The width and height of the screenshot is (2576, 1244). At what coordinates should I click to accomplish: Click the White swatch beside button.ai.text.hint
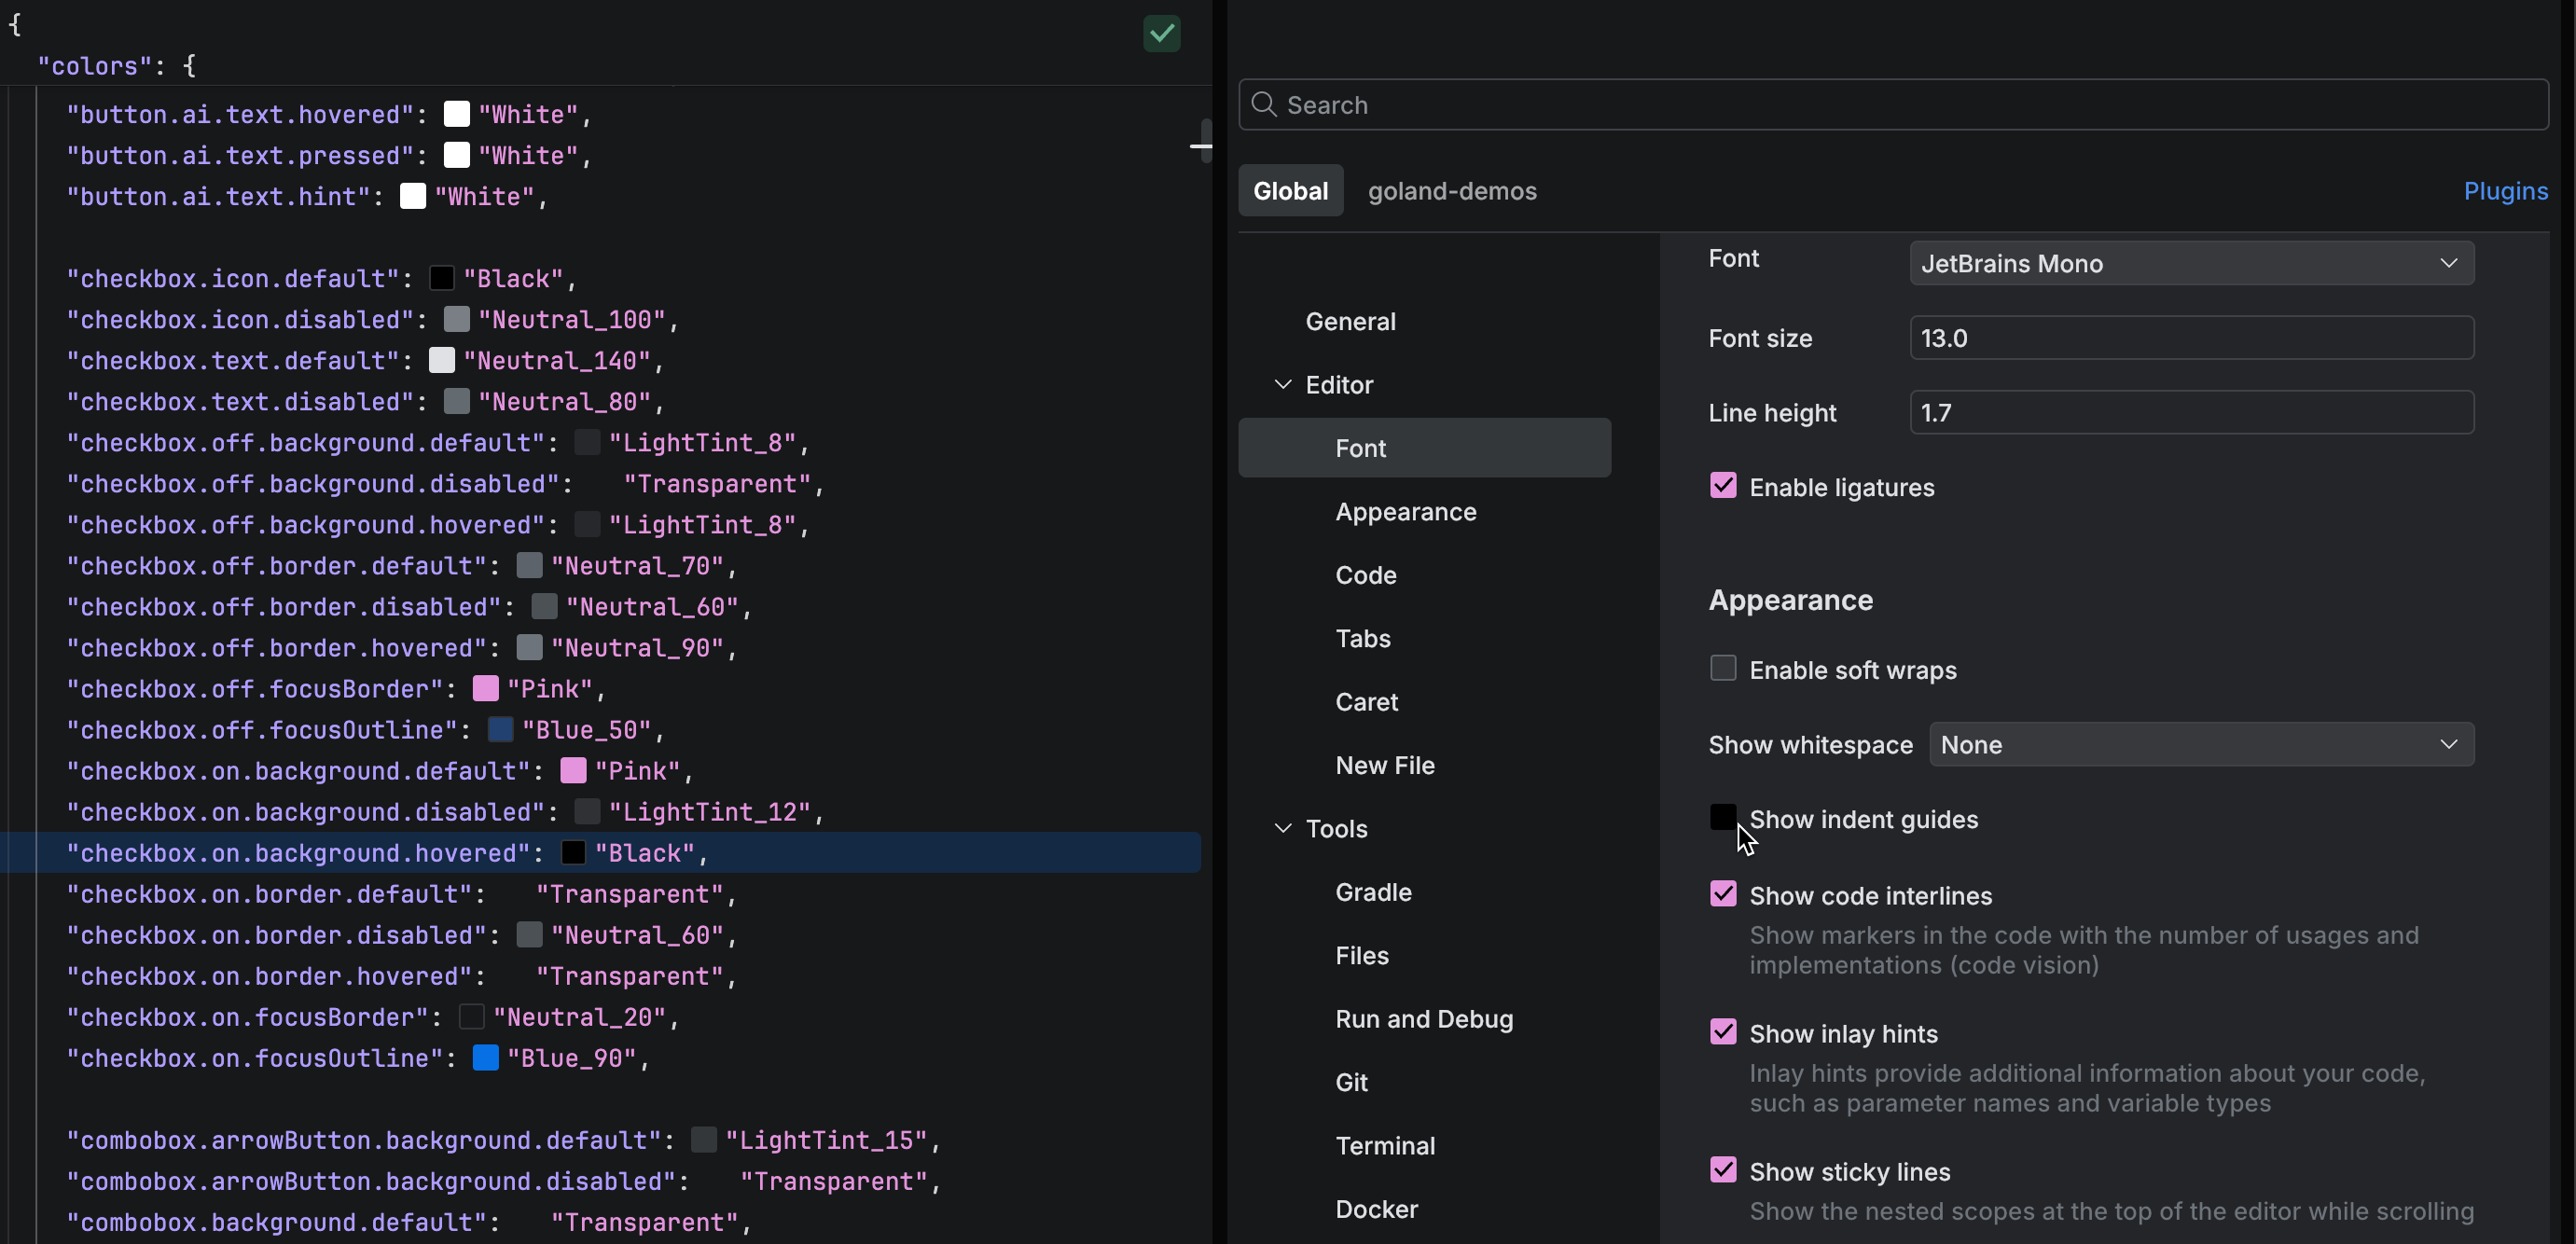click(x=413, y=196)
